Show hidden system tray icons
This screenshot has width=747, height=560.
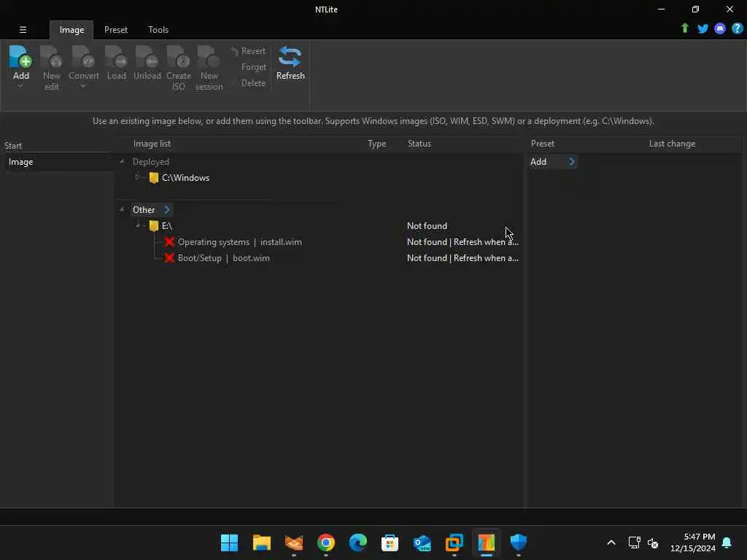[611, 542]
